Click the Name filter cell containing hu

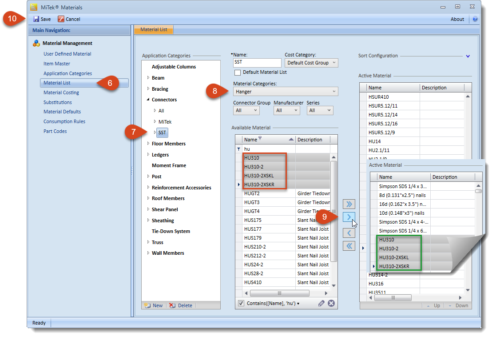[269, 149]
